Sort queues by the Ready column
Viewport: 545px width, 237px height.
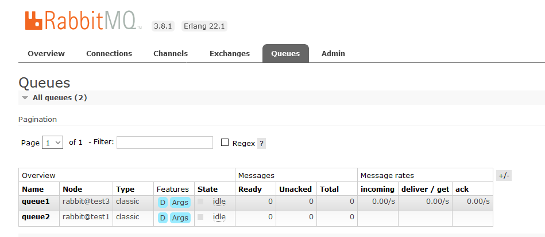pos(250,189)
